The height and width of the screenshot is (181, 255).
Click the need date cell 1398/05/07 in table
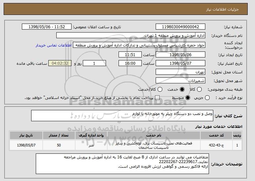click(x=26, y=145)
